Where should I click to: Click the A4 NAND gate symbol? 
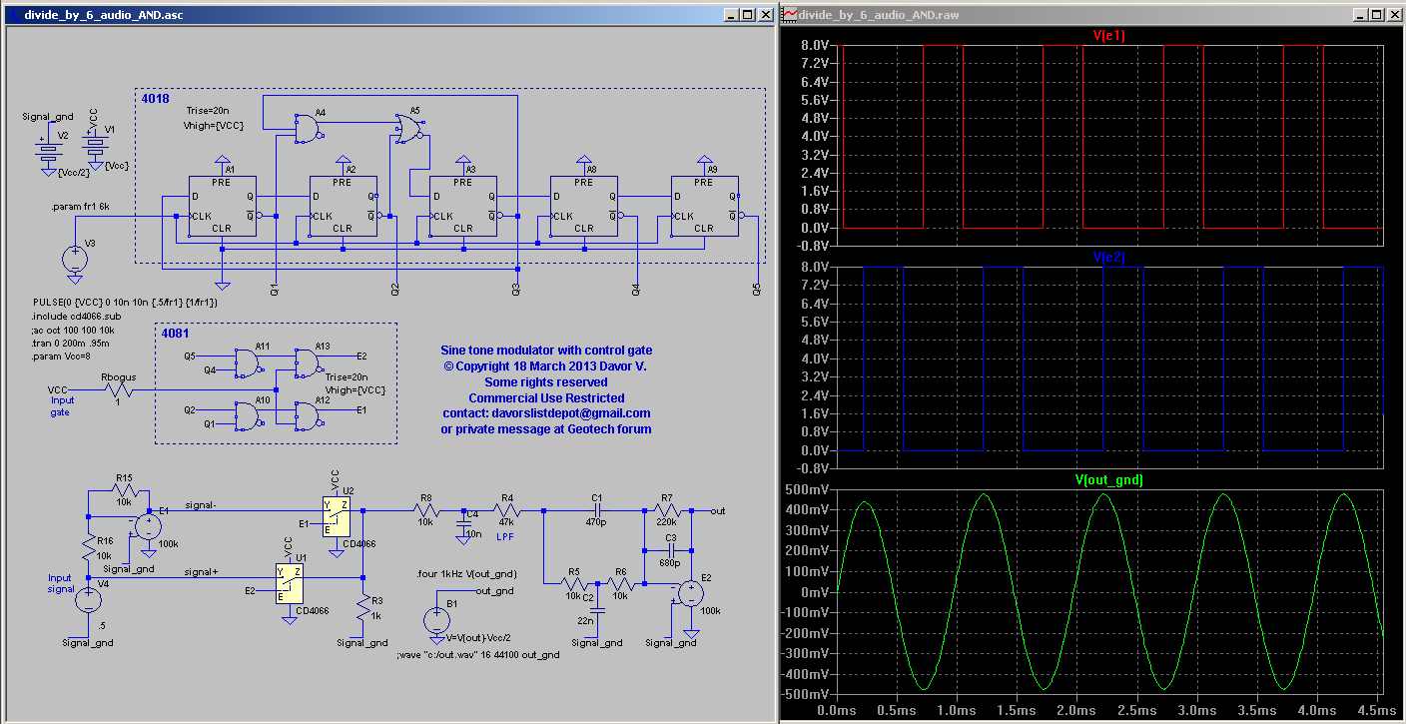coord(307,128)
